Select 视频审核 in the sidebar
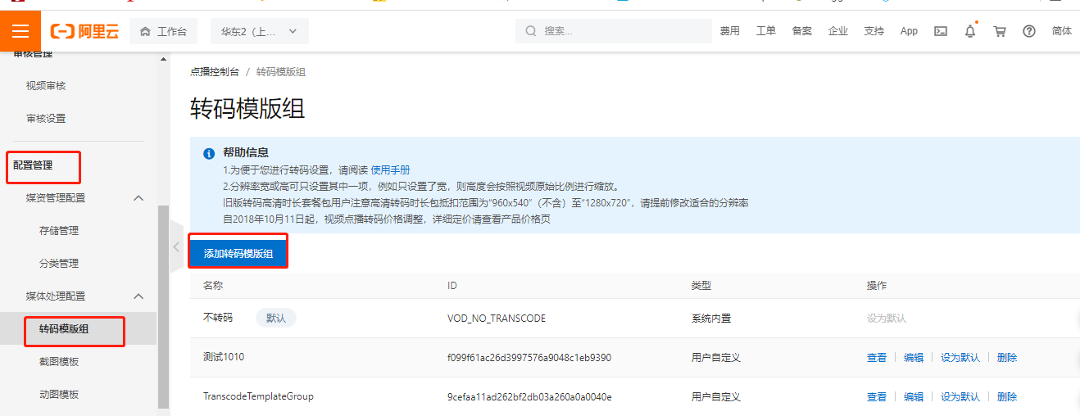 (x=46, y=86)
